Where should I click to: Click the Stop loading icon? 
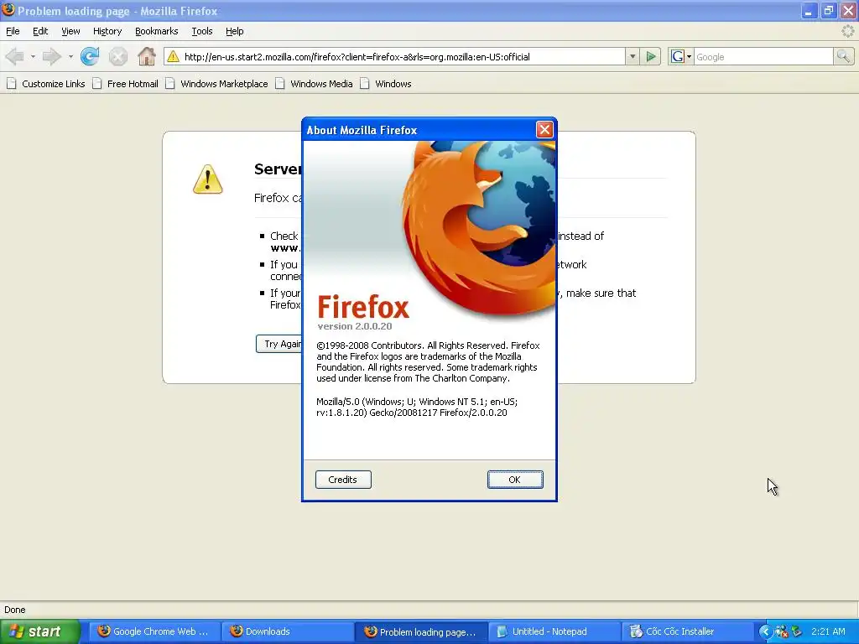tap(117, 56)
